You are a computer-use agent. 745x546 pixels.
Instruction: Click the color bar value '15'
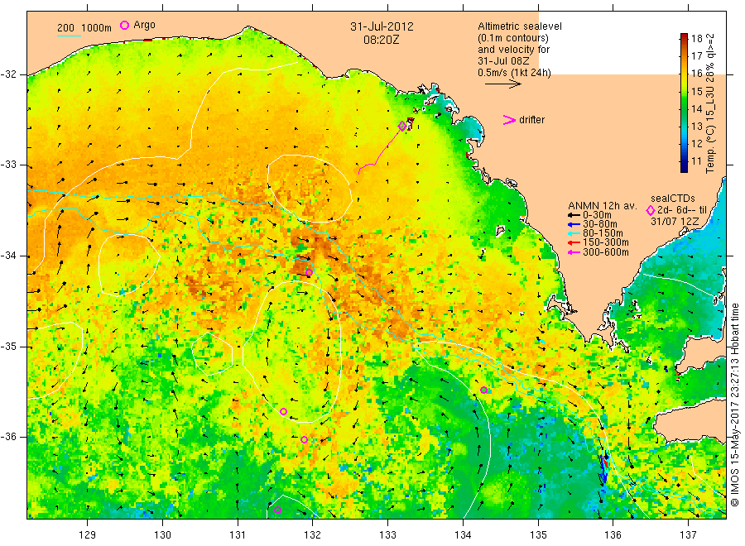tap(696, 91)
